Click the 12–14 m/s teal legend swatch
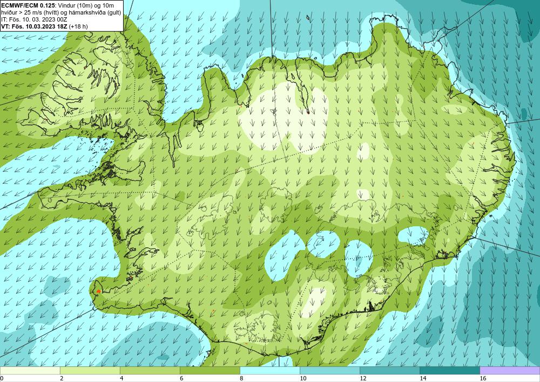The width and height of the screenshot is (540, 382). (x=389, y=371)
